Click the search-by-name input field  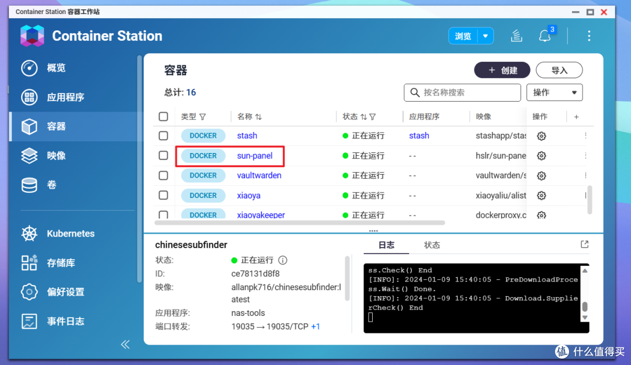point(462,92)
